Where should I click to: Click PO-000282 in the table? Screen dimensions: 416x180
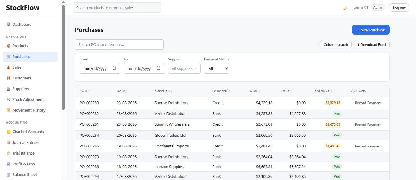point(89,114)
